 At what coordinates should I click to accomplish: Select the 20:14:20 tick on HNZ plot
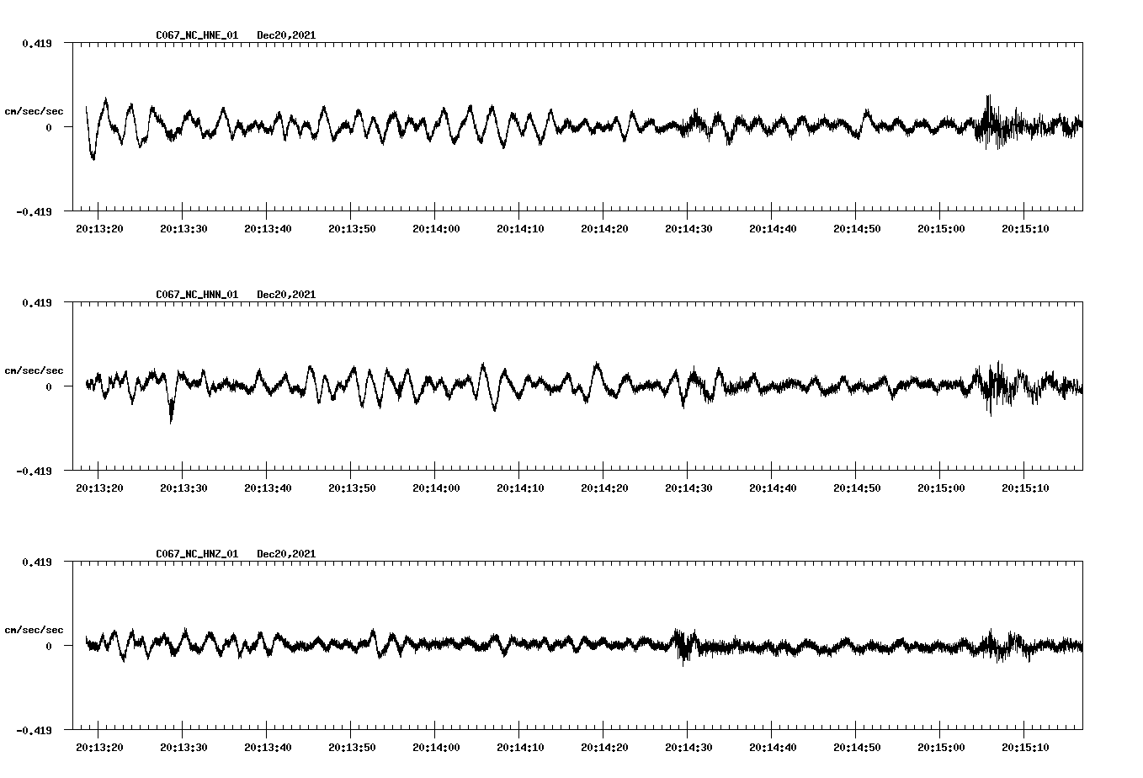pos(603,747)
